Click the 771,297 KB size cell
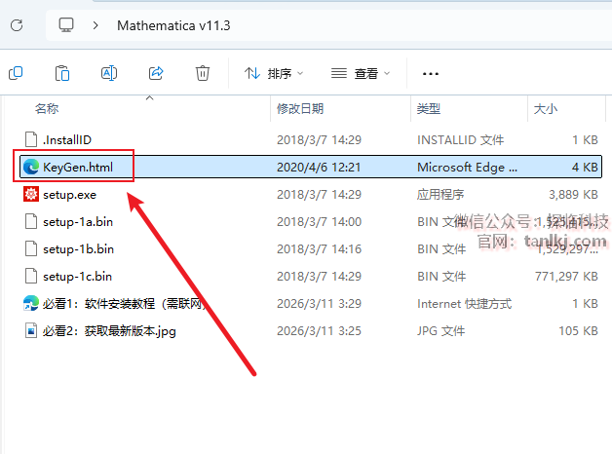Viewport: 612px width, 454px height. pyautogui.click(x=566, y=276)
